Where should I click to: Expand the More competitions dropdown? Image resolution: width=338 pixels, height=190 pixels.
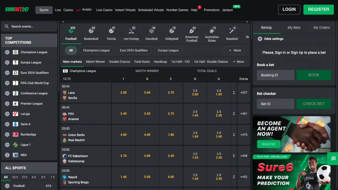[x=234, y=50]
